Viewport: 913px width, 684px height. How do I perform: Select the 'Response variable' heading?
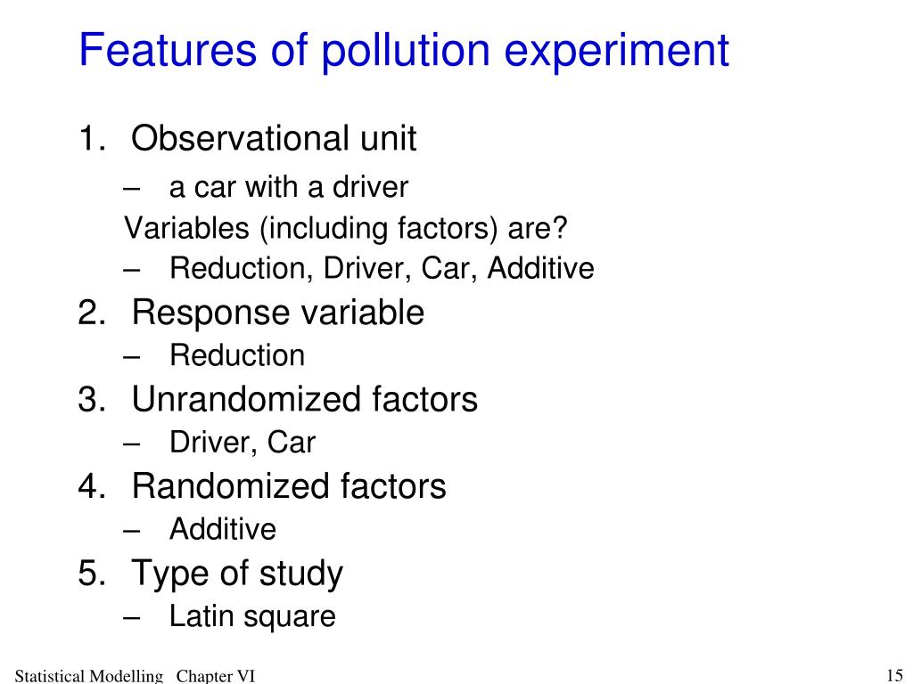pyautogui.click(x=278, y=313)
